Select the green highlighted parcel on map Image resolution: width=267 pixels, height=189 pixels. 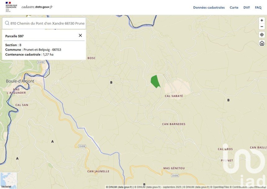[155, 81]
